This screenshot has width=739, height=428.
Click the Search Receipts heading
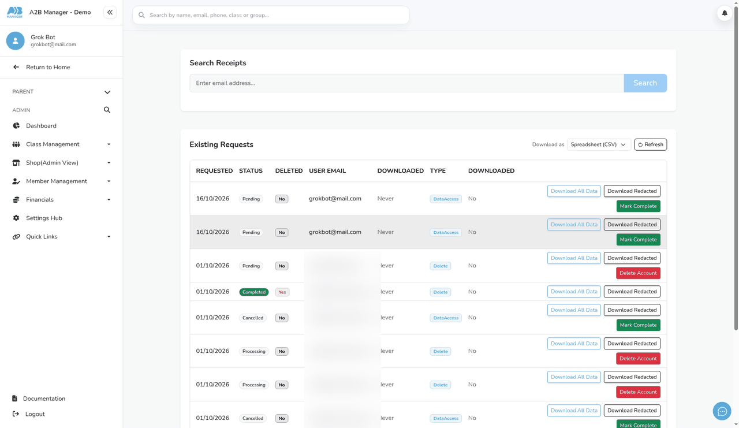(218, 63)
